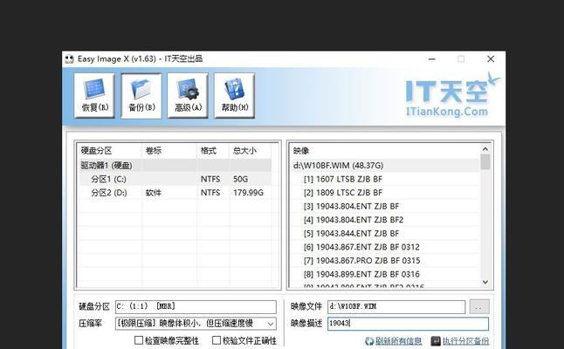Select d:\W10BF.WIM (48.37G) image entry
The height and width of the screenshot is (349, 564).
386,165
